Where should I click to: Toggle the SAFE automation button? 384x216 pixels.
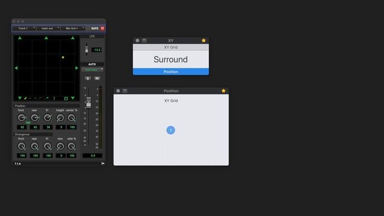95,28
